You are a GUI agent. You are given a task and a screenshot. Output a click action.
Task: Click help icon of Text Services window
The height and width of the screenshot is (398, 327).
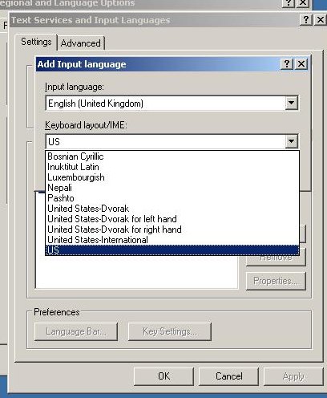[306, 20]
